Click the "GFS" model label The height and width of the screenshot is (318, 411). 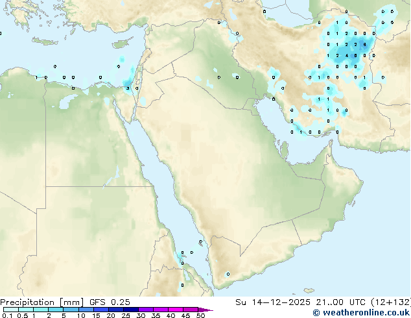point(97,302)
